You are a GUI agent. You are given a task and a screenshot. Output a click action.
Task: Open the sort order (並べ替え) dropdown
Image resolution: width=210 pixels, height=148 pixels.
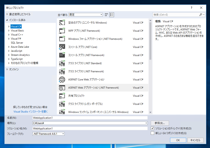(86, 15)
